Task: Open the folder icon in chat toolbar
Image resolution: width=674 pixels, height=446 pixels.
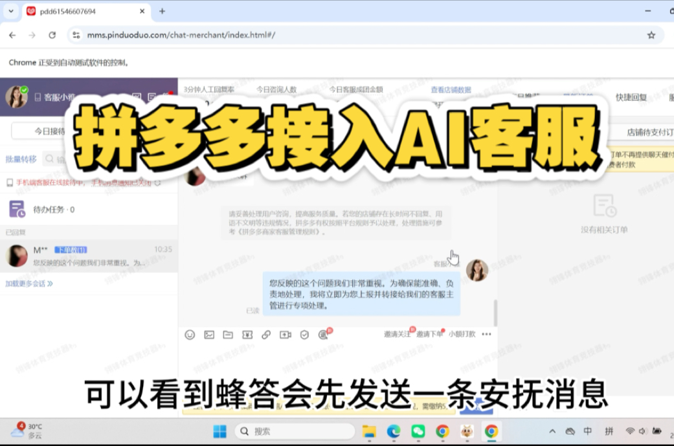Action: coord(228,335)
